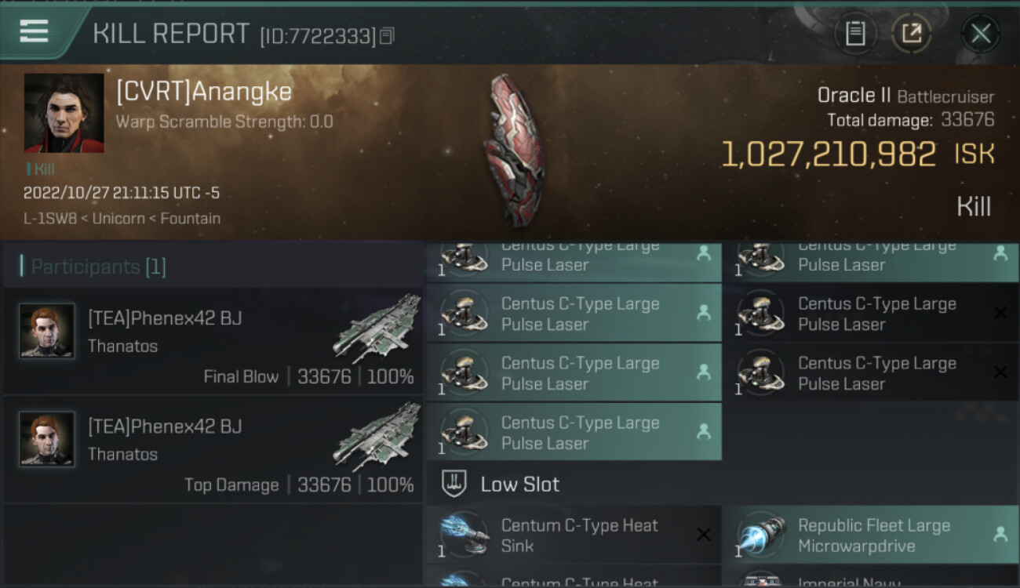The height and width of the screenshot is (588, 1020).
Task: Open Phenex42 BJ's Top Damage portrait
Action: [47, 439]
